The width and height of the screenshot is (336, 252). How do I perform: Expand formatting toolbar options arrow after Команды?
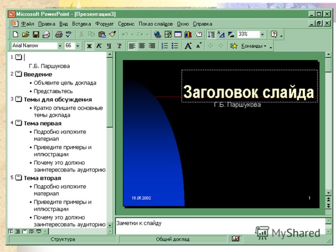click(271, 47)
